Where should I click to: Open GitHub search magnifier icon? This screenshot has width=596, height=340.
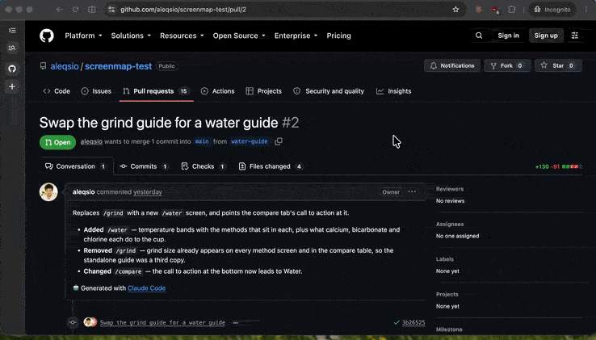click(479, 36)
